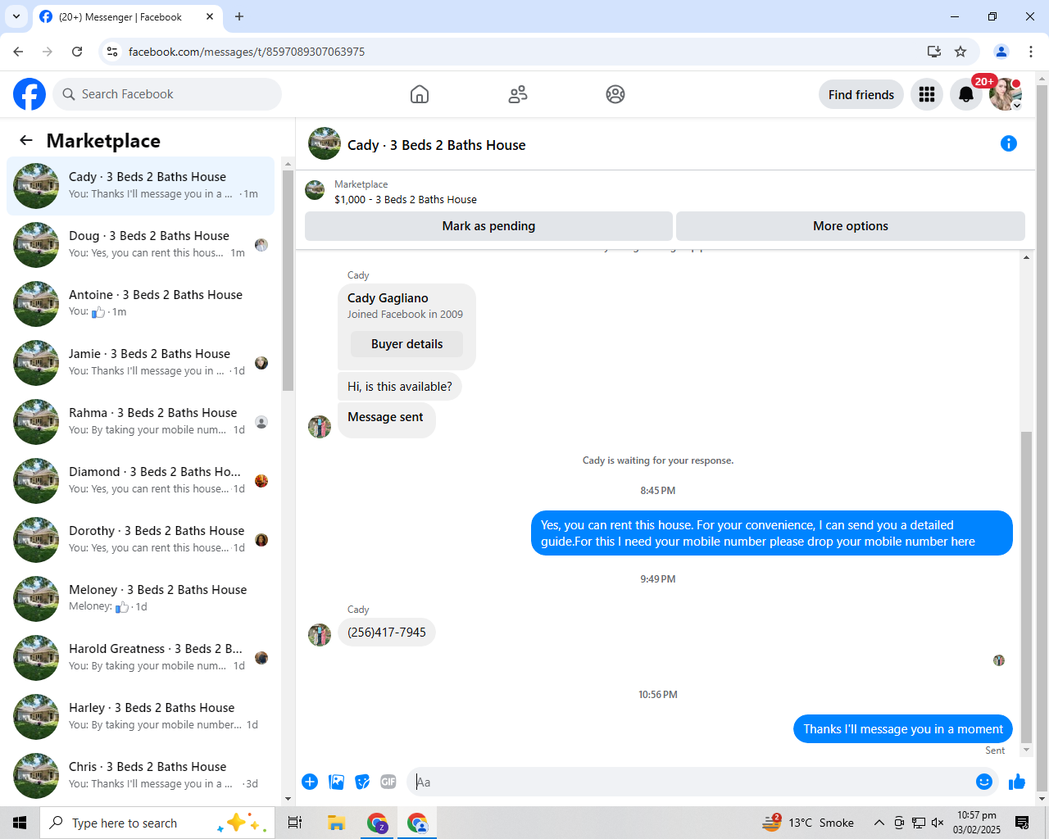
Task: Open the install app icon in address bar
Action: click(933, 52)
